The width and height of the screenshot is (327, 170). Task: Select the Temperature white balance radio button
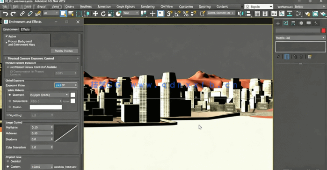(10, 101)
